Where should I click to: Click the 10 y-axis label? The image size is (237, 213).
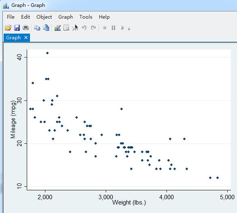20,186
